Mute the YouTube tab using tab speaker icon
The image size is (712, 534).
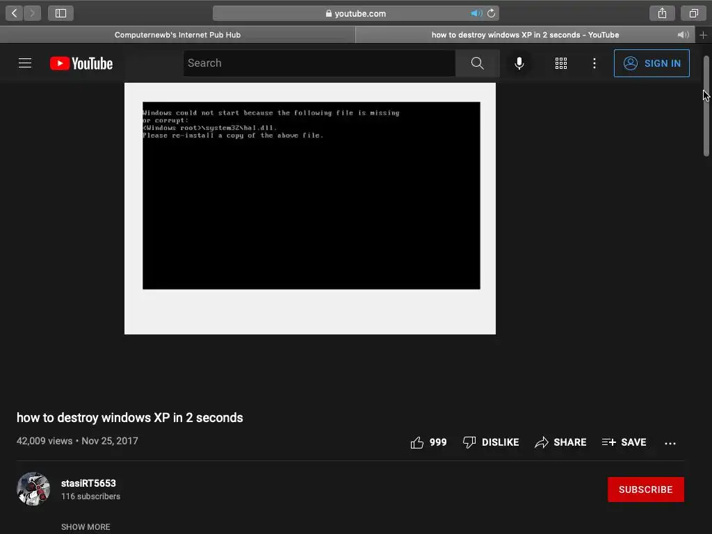click(x=683, y=35)
